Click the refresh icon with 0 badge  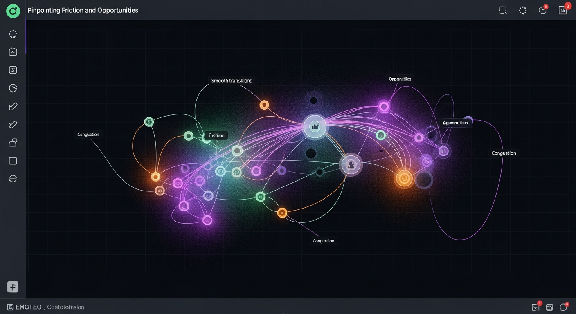point(543,11)
